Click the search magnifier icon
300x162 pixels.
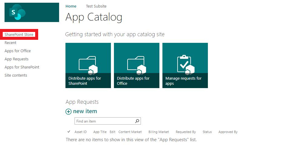(x=137, y=121)
